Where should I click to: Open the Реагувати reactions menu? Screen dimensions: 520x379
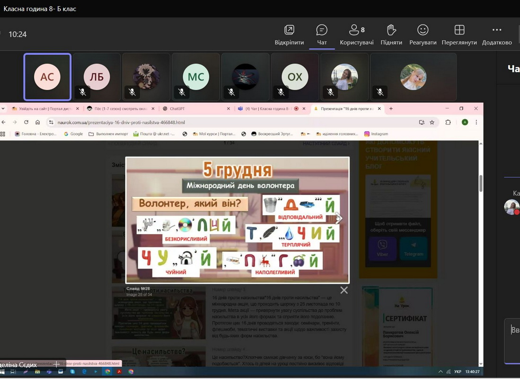click(x=423, y=35)
